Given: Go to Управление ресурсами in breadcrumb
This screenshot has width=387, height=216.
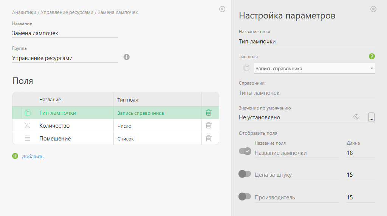Looking at the screenshot, I should (x=67, y=12).
